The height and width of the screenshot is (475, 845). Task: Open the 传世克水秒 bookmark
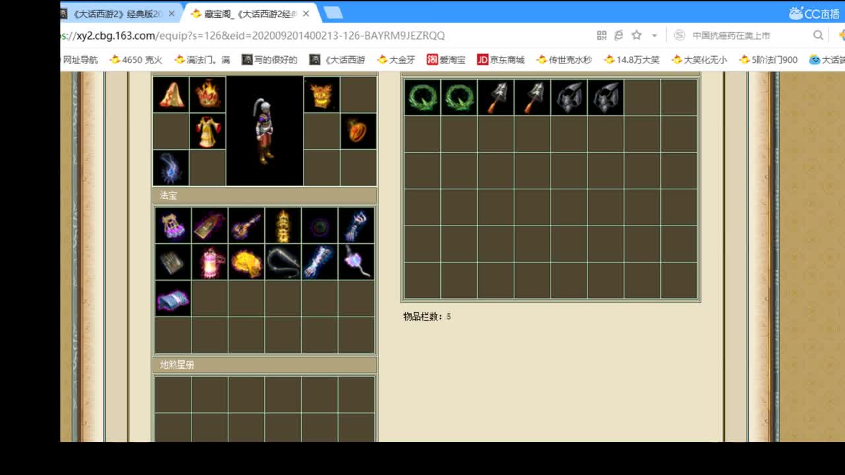pos(564,60)
